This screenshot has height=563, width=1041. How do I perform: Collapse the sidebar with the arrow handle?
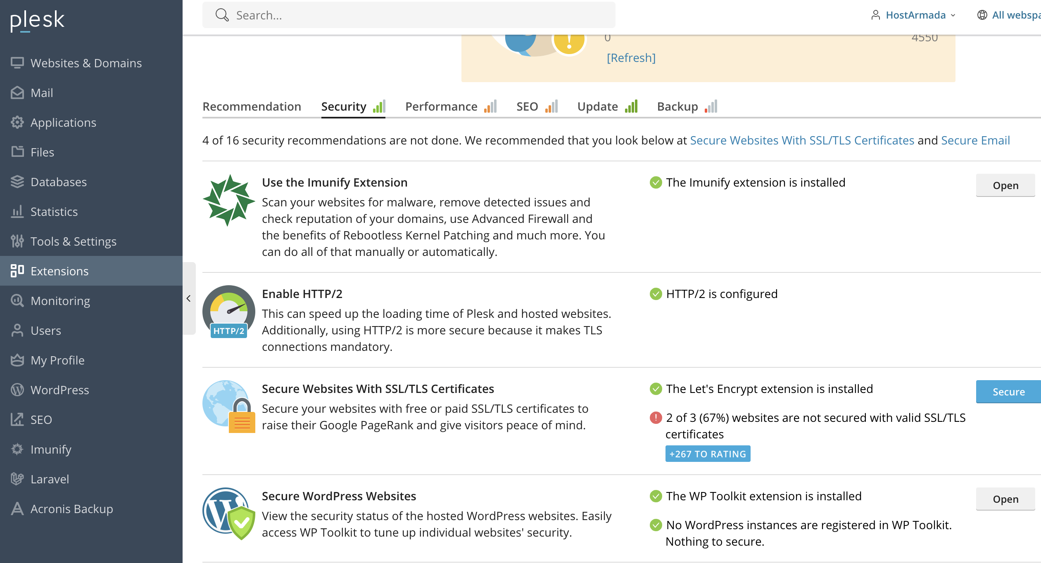(189, 298)
